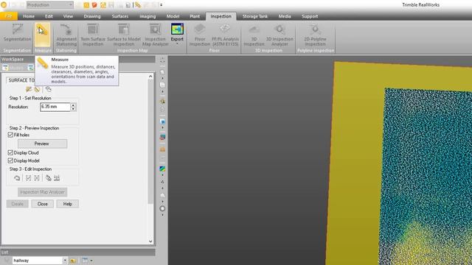Open the Segmentation tool
The height and width of the screenshot is (265, 472).
tap(17, 33)
